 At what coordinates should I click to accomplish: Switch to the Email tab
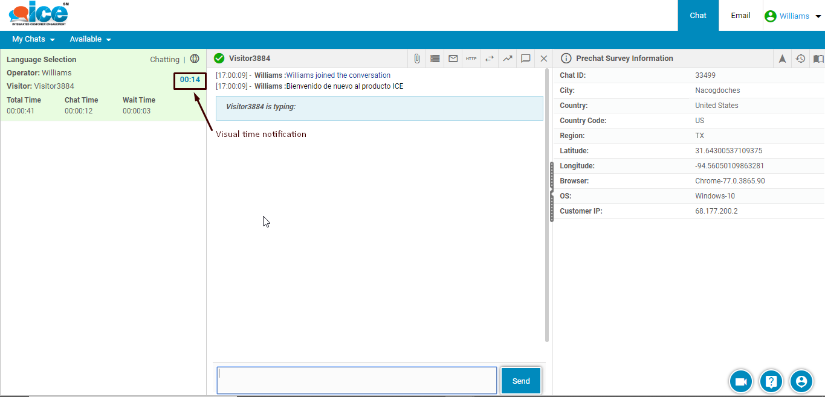740,16
